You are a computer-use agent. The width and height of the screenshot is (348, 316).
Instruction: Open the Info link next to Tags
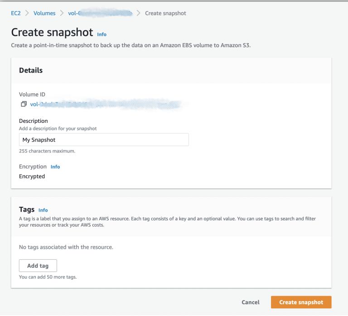click(x=43, y=210)
